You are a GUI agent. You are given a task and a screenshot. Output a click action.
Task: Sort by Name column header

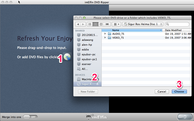[x=132, y=30]
